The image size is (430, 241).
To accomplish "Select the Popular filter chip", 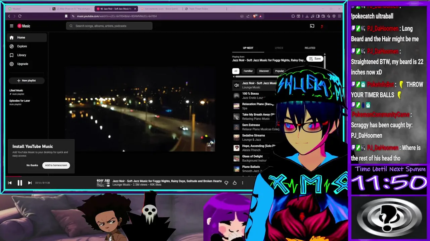I will 279,71.
